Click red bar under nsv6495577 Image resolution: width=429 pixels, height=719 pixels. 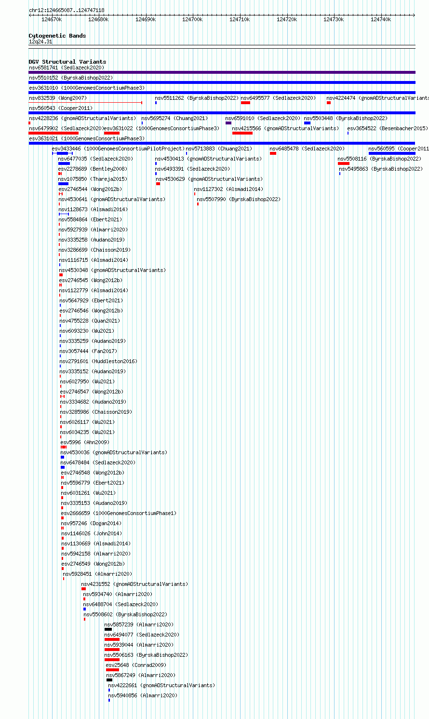click(x=245, y=103)
